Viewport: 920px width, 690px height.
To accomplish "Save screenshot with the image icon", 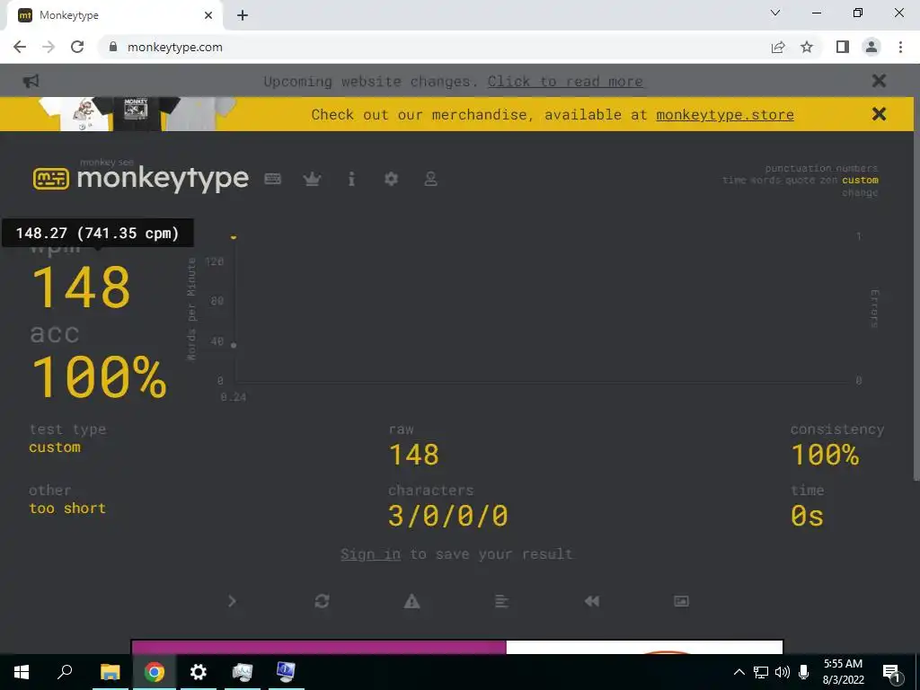I will [681, 601].
